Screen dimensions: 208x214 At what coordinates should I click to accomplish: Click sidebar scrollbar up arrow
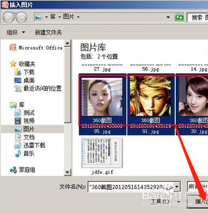[67, 43]
